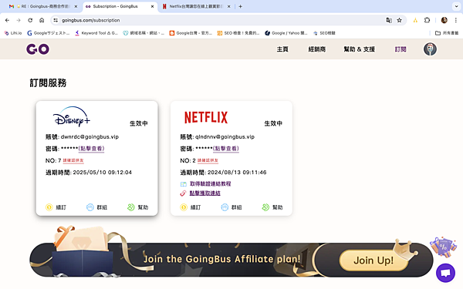The width and height of the screenshot is (463, 289).
Task: Reload the page with the refresh icon
Action: pos(30,20)
